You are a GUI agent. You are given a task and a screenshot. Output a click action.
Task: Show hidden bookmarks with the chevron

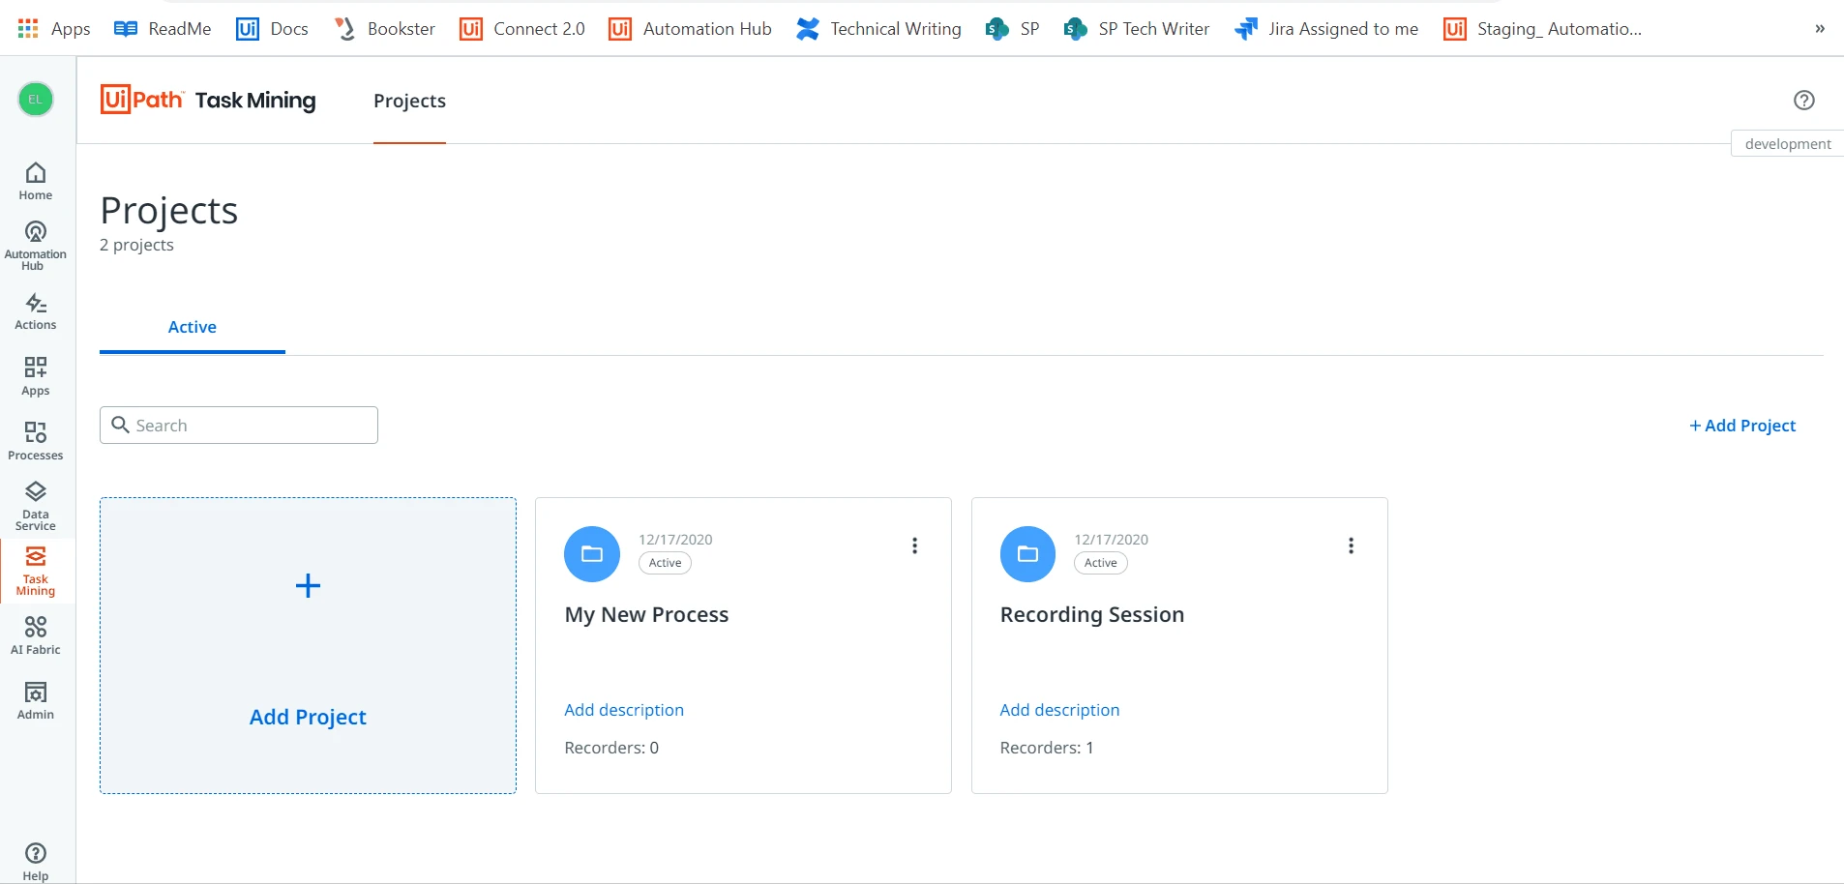[x=1820, y=29]
